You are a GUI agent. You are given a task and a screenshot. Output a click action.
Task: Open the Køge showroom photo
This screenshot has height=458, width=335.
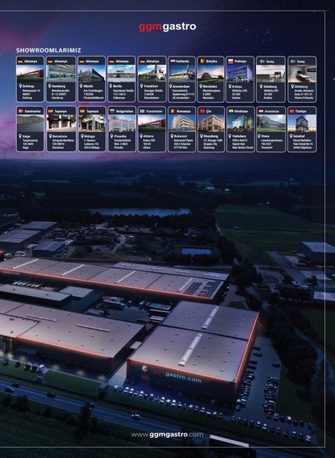coord(31,124)
